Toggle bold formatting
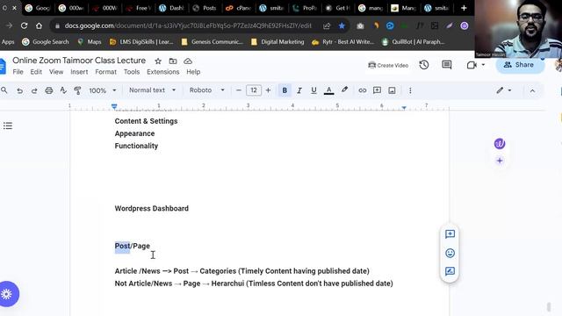This screenshot has width=562, height=316. coord(285,90)
